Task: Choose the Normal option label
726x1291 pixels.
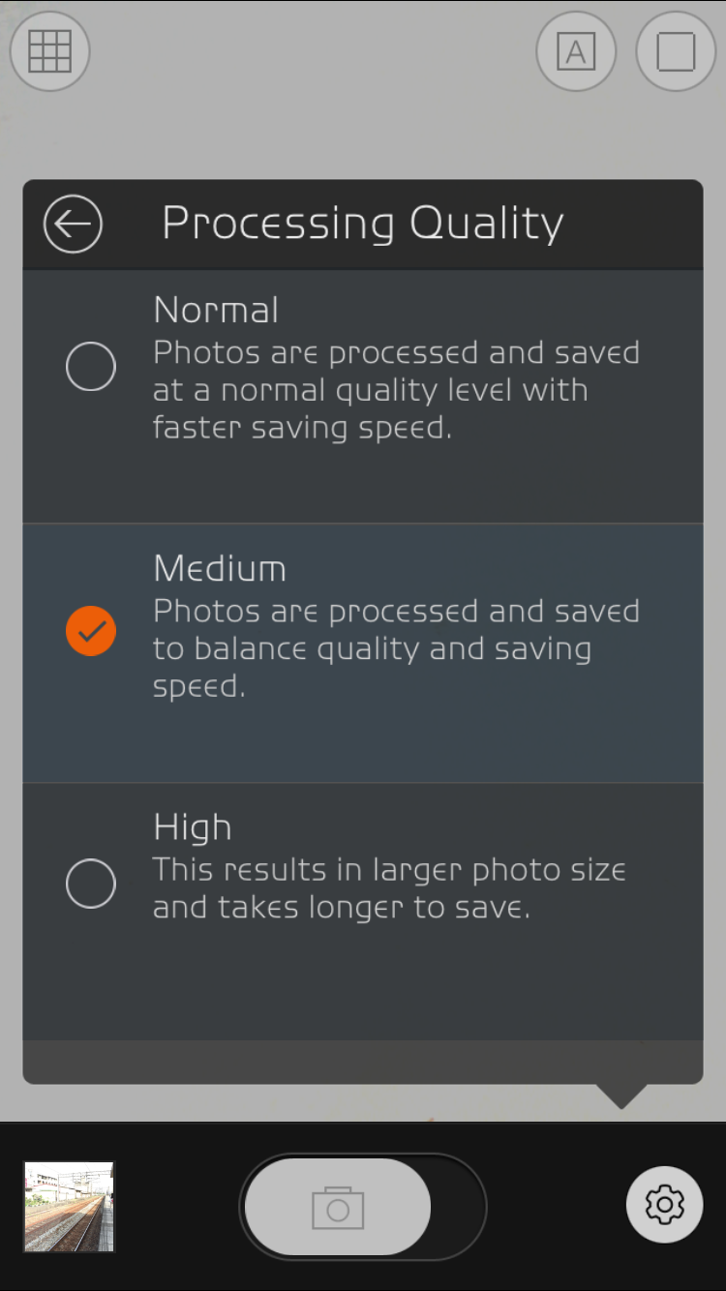Action: click(x=217, y=311)
